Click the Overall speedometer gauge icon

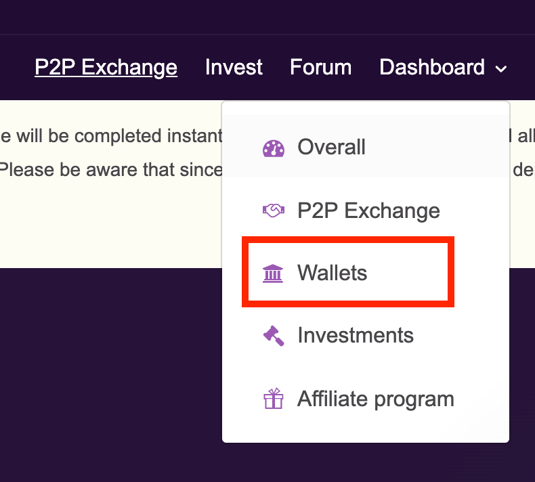tap(274, 148)
